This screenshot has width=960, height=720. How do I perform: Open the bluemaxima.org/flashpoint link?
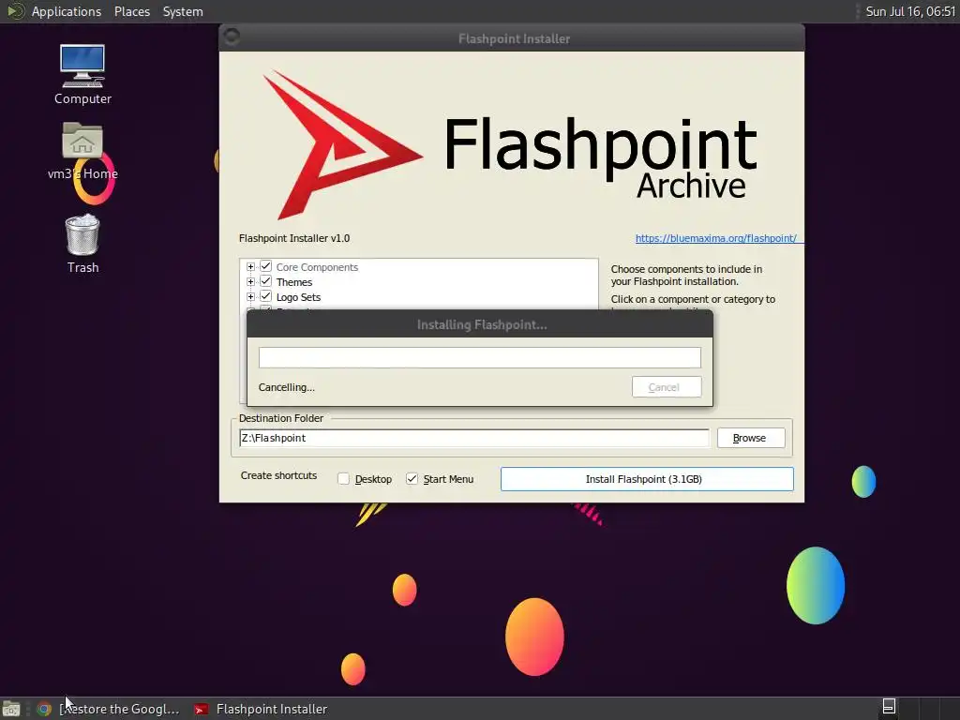click(715, 238)
